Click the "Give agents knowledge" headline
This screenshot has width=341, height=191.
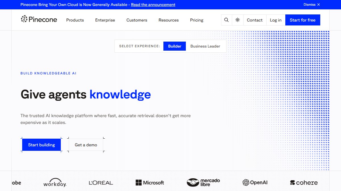click(x=86, y=95)
